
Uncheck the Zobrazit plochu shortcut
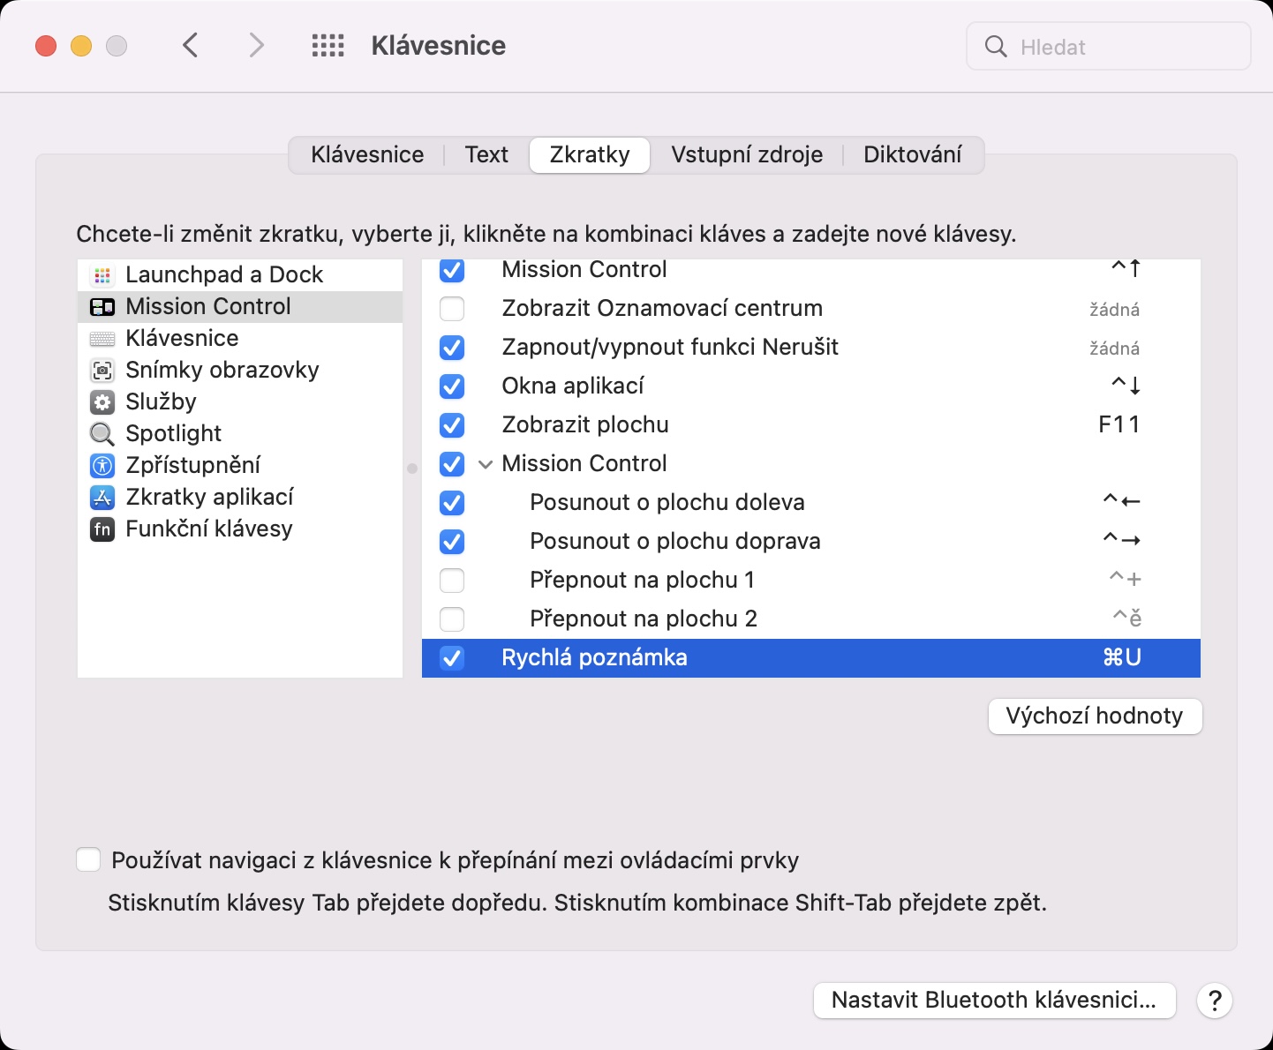tap(452, 425)
